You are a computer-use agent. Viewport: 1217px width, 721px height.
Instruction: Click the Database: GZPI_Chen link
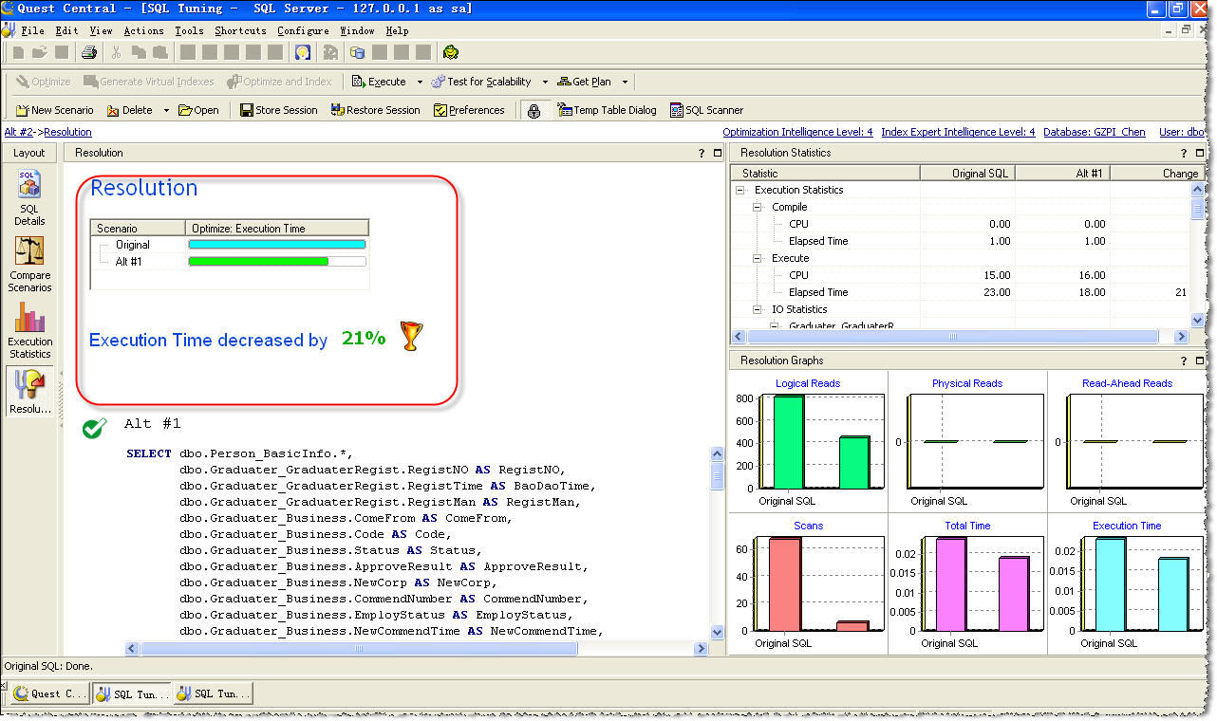click(x=1094, y=132)
